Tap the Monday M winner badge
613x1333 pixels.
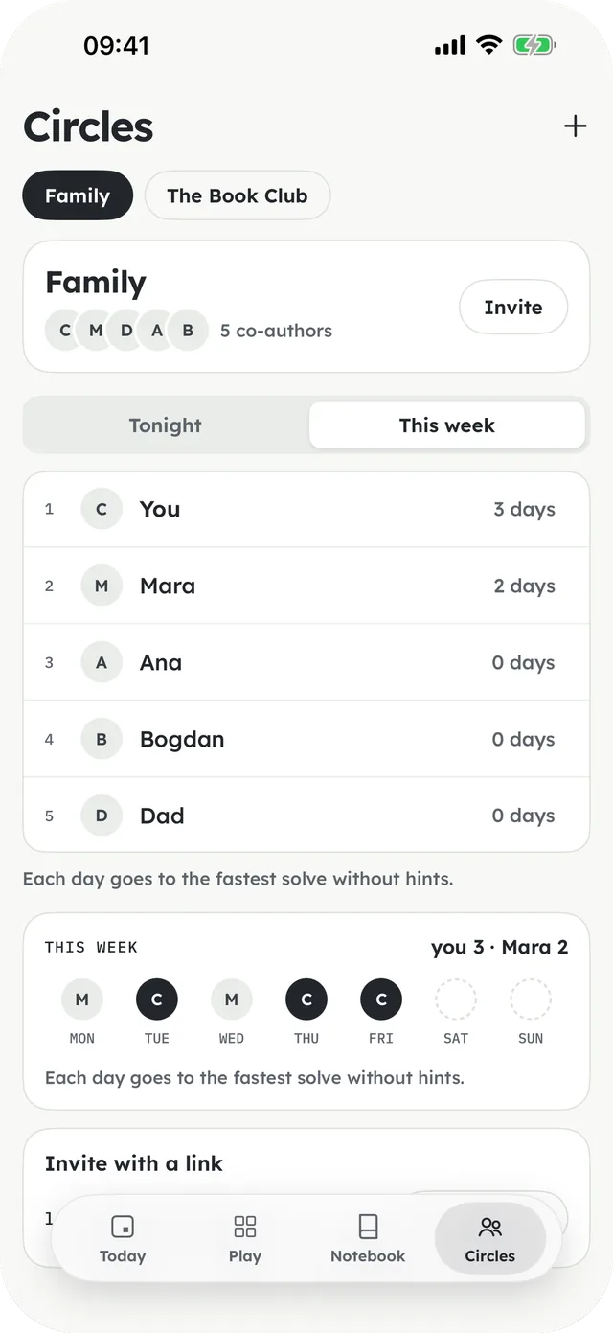(x=82, y=1000)
